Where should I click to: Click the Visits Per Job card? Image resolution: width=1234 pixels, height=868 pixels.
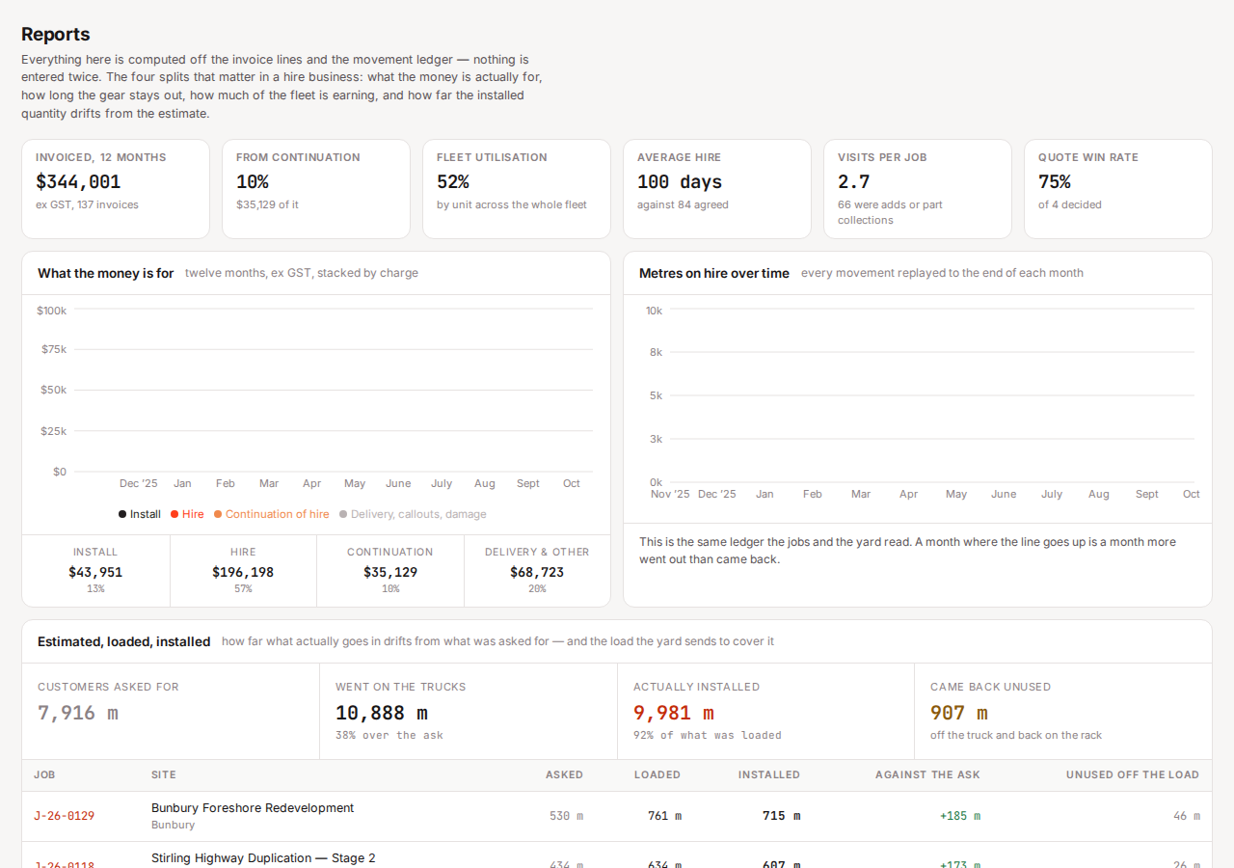pyautogui.click(x=918, y=189)
